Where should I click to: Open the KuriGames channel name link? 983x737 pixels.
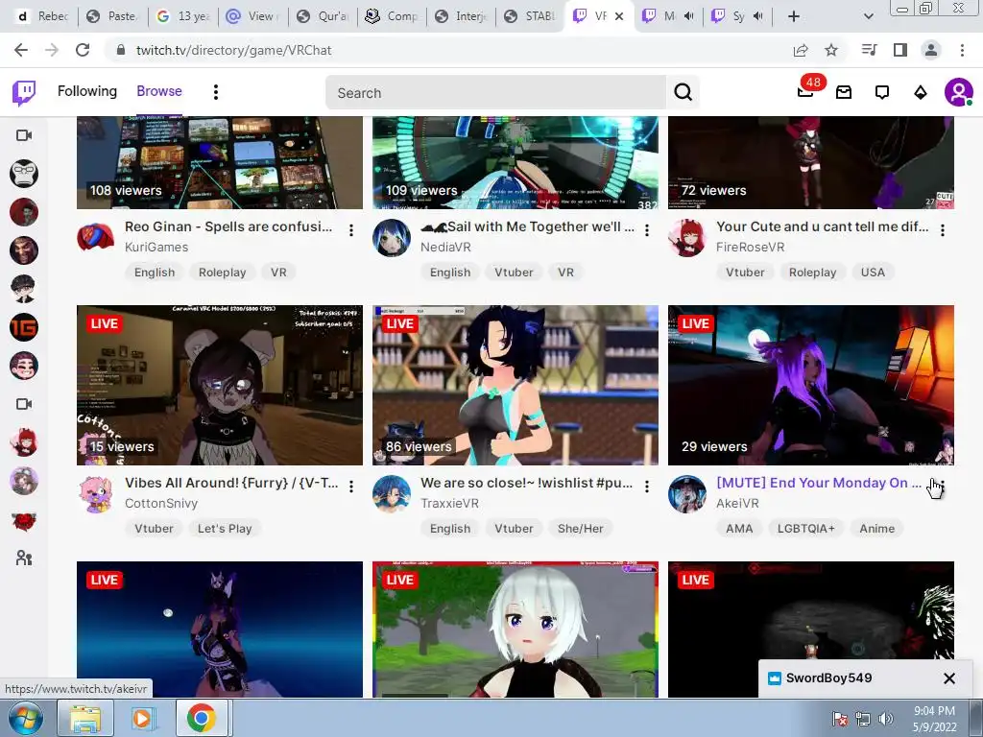click(x=156, y=247)
